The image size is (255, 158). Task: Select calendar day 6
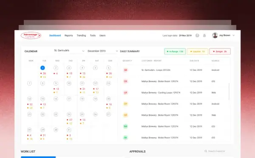tap(109, 68)
